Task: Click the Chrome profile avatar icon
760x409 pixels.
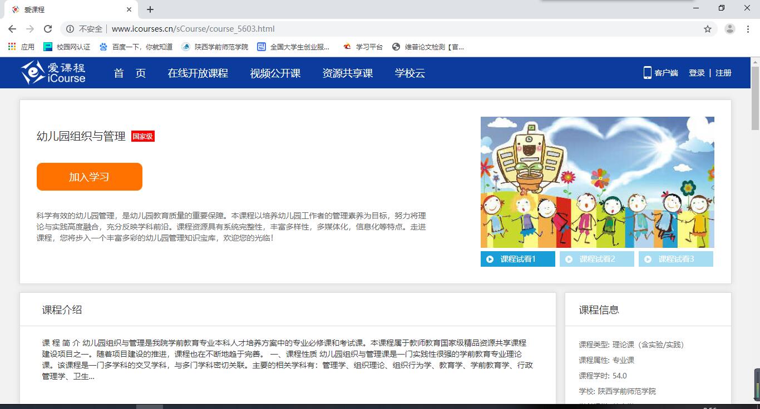Action: point(730,29)
